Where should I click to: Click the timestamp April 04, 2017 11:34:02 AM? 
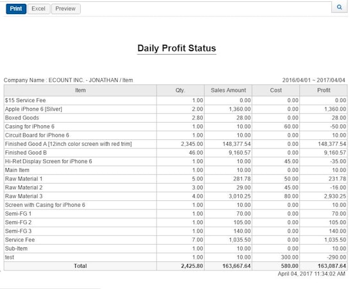tap(311, 274)
